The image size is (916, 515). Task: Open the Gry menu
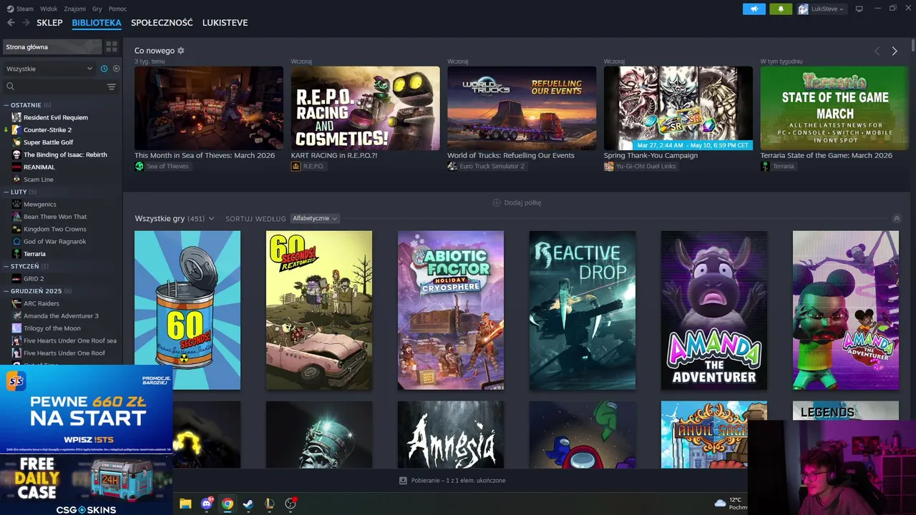tap(97, 9)
